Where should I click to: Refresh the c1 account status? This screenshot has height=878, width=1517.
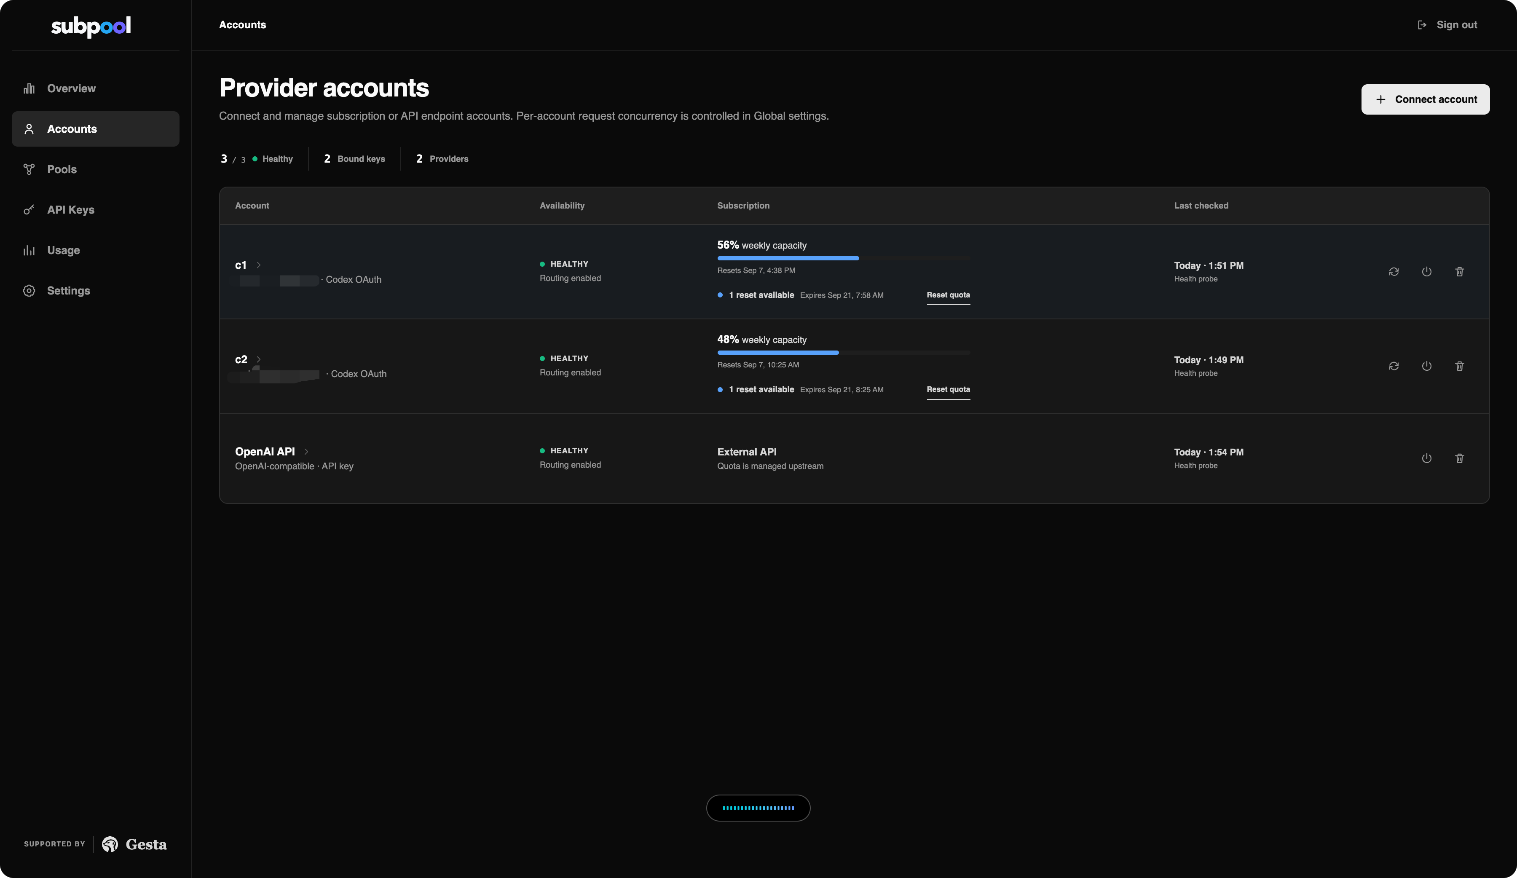coord(1394,271)
